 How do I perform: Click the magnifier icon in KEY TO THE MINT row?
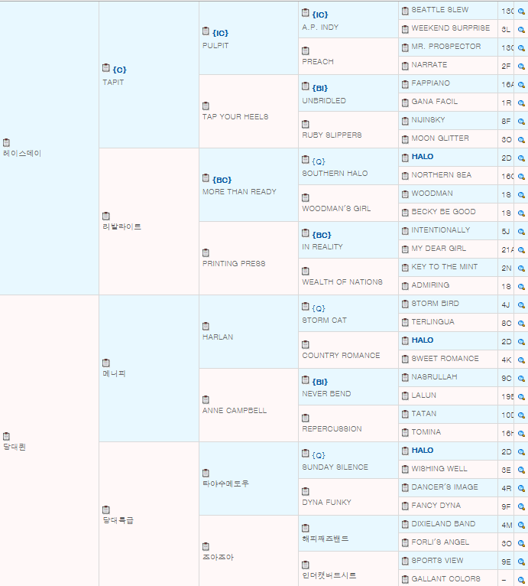pyautogui.click(x=521, y=268)
